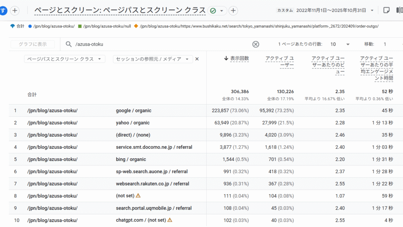Expand rows per page dropdown
The height and width of the screenshot is (227, 403).
340,44
